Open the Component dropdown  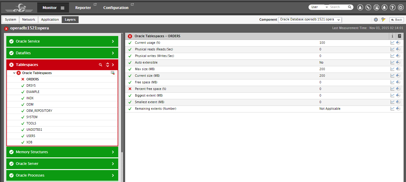pos(310,19)
